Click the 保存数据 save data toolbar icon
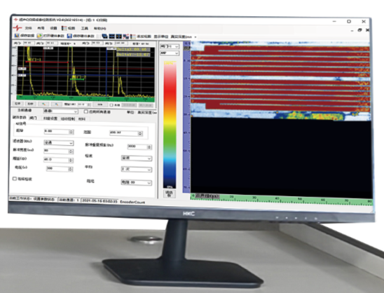This screenshot has width=384, height=293. (x=17, y=36)
